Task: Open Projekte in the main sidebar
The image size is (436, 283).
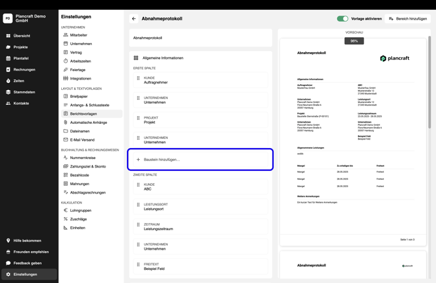Action: (x=29, y=47)
